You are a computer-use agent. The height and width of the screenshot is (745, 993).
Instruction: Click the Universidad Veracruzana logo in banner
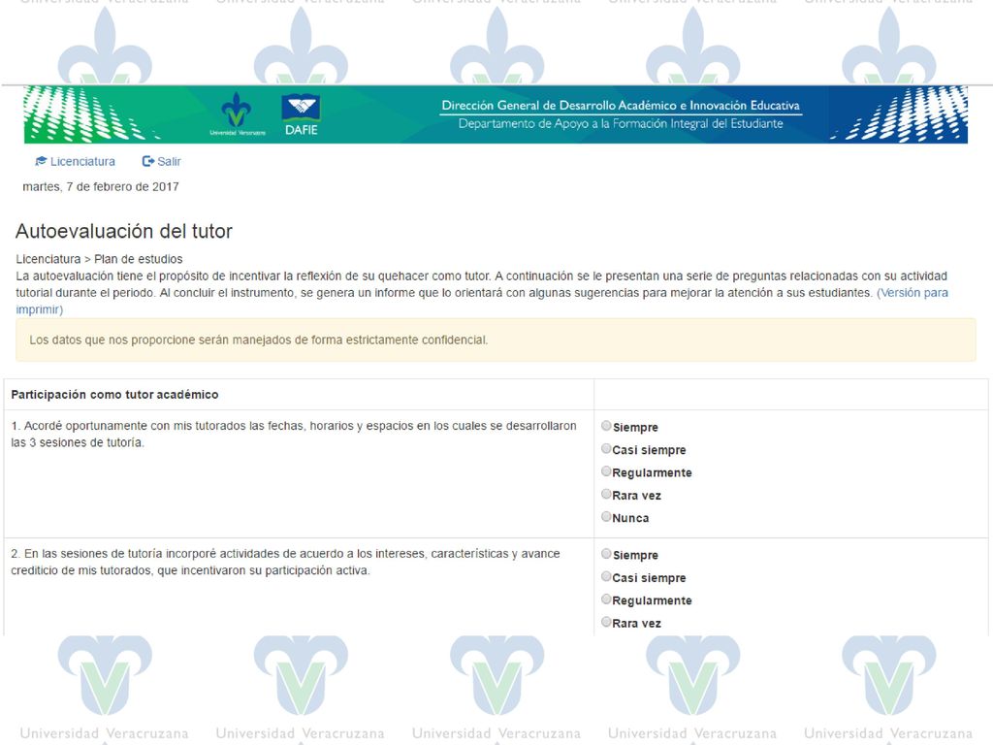tap(238, 114)
